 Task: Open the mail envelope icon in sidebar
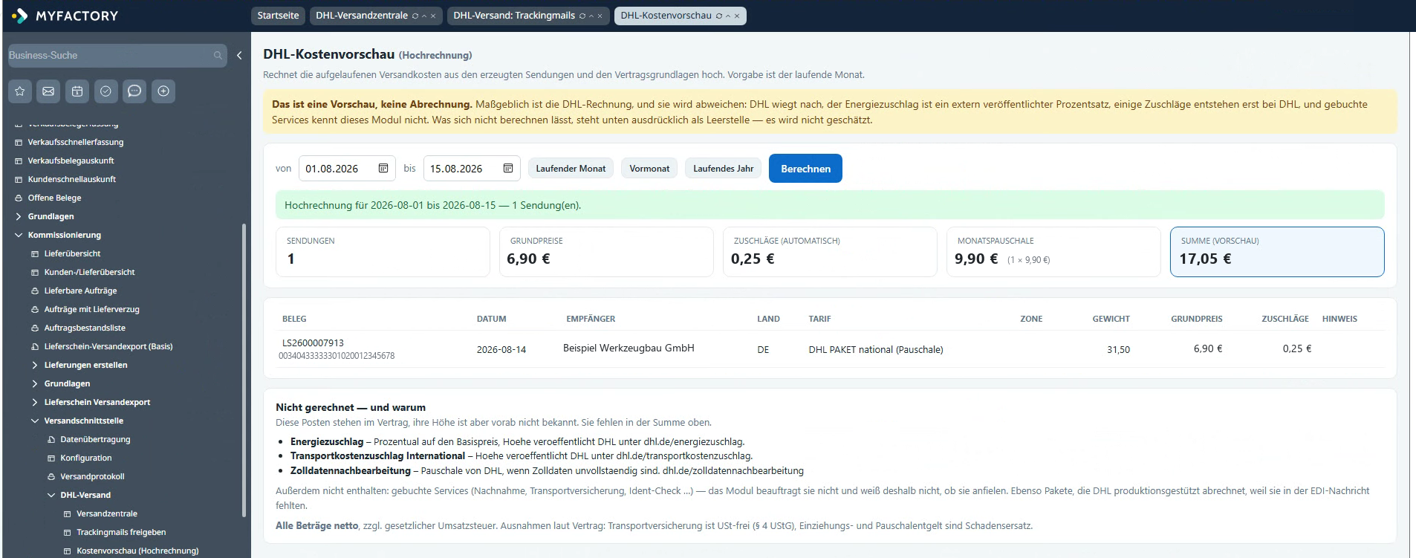click(x=48, y=91)
